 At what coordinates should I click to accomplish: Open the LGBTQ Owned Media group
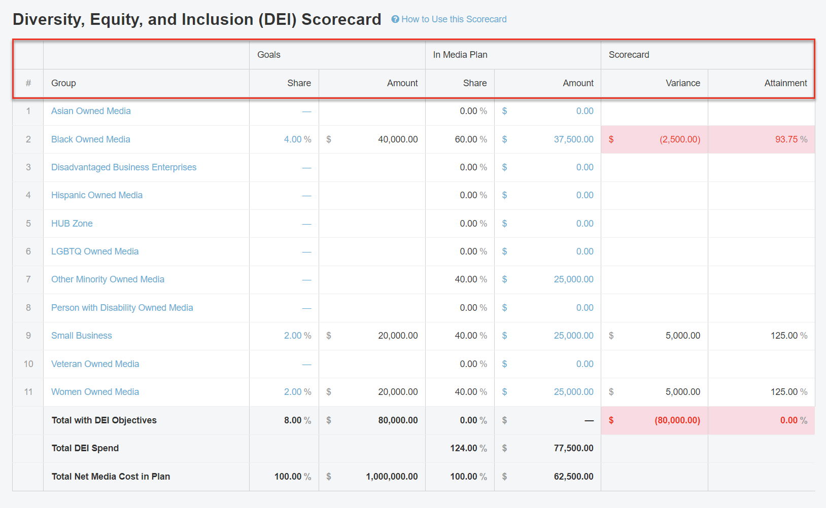[94, 251]
